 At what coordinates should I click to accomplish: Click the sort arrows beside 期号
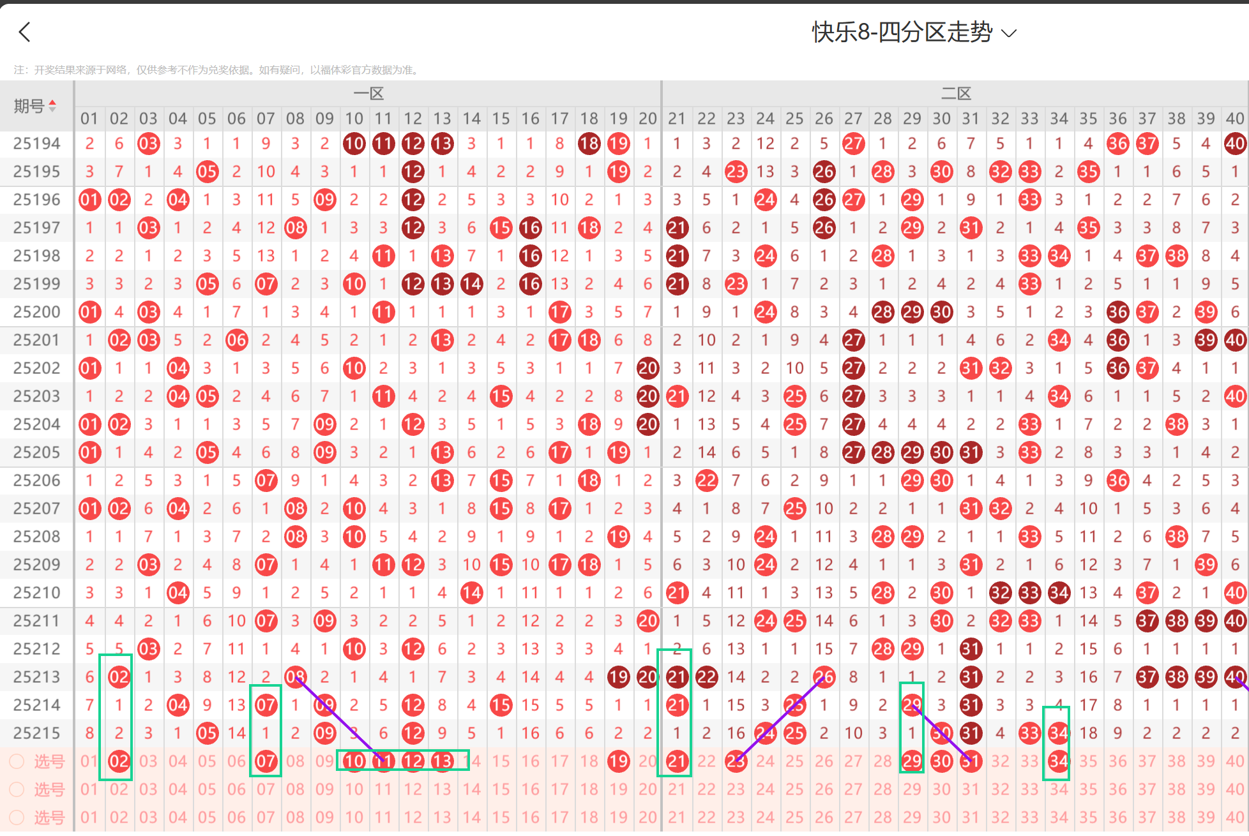click(52, 106)
